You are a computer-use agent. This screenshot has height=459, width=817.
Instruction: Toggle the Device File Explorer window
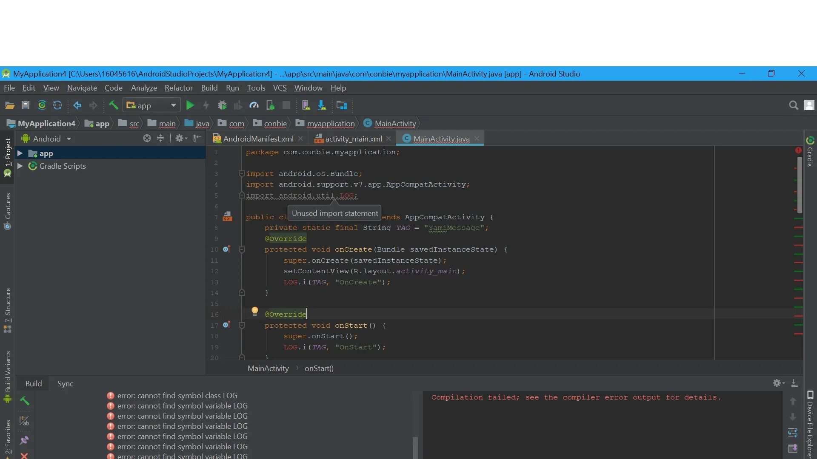(810, 424)
